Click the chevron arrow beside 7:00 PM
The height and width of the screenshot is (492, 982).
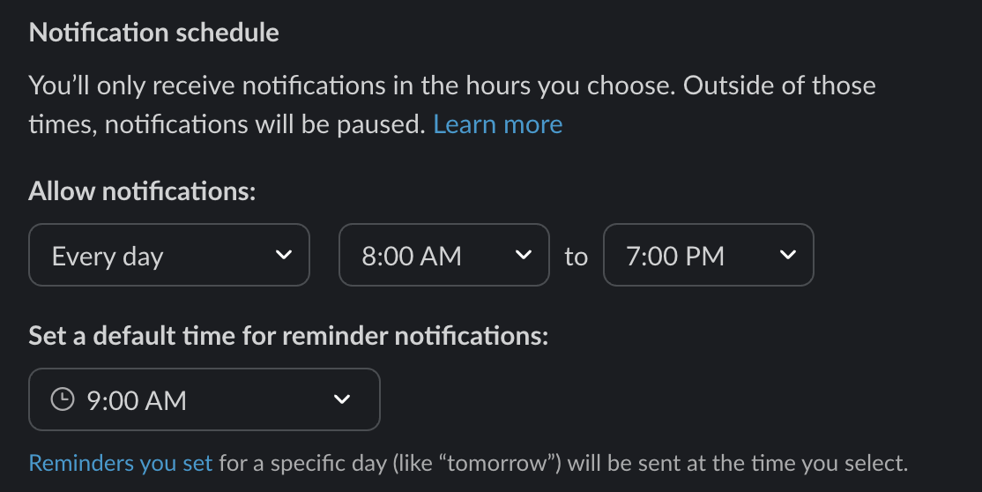pos(788,255)
